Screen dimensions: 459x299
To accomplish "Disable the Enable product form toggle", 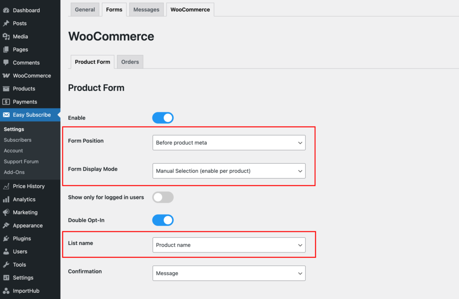I will point(163,118).
